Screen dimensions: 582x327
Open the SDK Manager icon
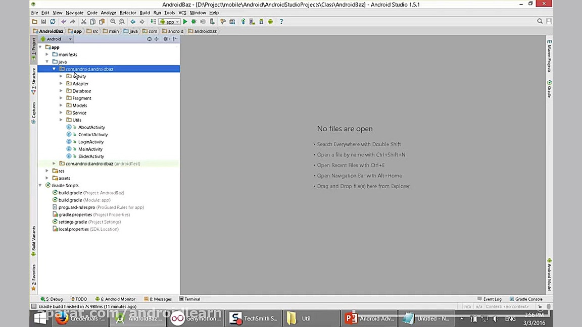point(261,22)
